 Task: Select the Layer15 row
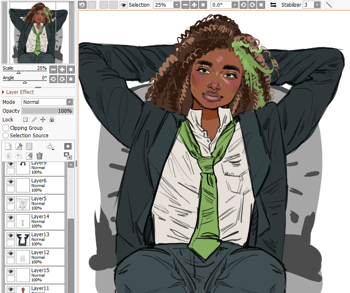coord(35,275)
